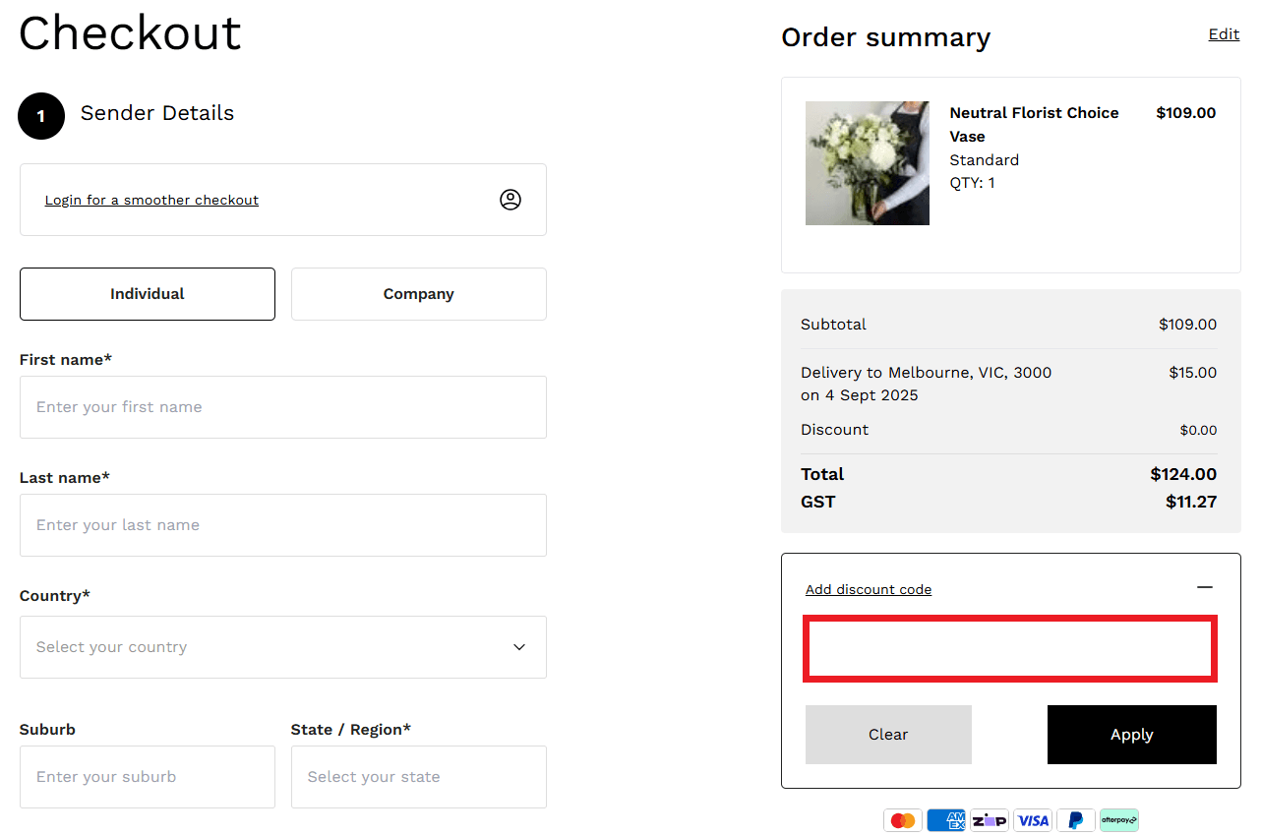Screen dimensions: 1261x836
Task: Open the country selection dropdown
Action: pos(283,646)
